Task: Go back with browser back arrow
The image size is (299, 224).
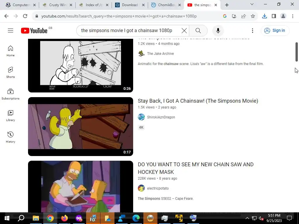Action: tap(6, 16)
